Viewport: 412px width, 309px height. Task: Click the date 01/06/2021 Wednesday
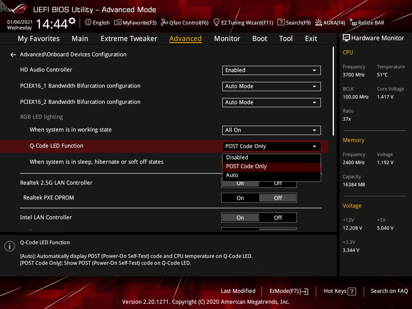tap(20, 25)
